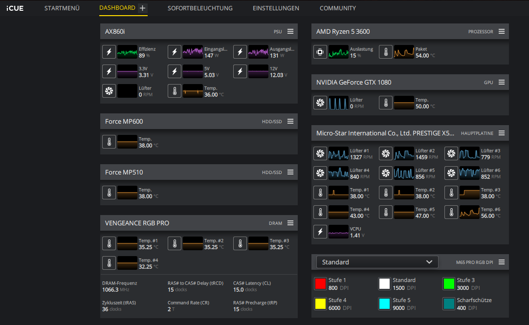Click the Lüfter #3 fan icon
The width and height of the screenshot is (529, 325).
[451, 154]
